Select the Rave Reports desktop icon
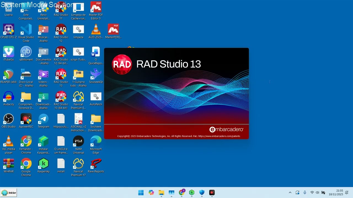This screenshot has width=353, height=198. coord(96,165)
